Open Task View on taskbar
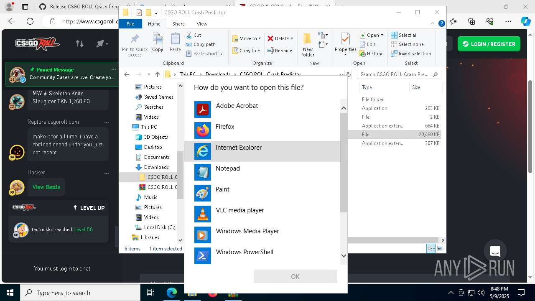 point(150,293)
